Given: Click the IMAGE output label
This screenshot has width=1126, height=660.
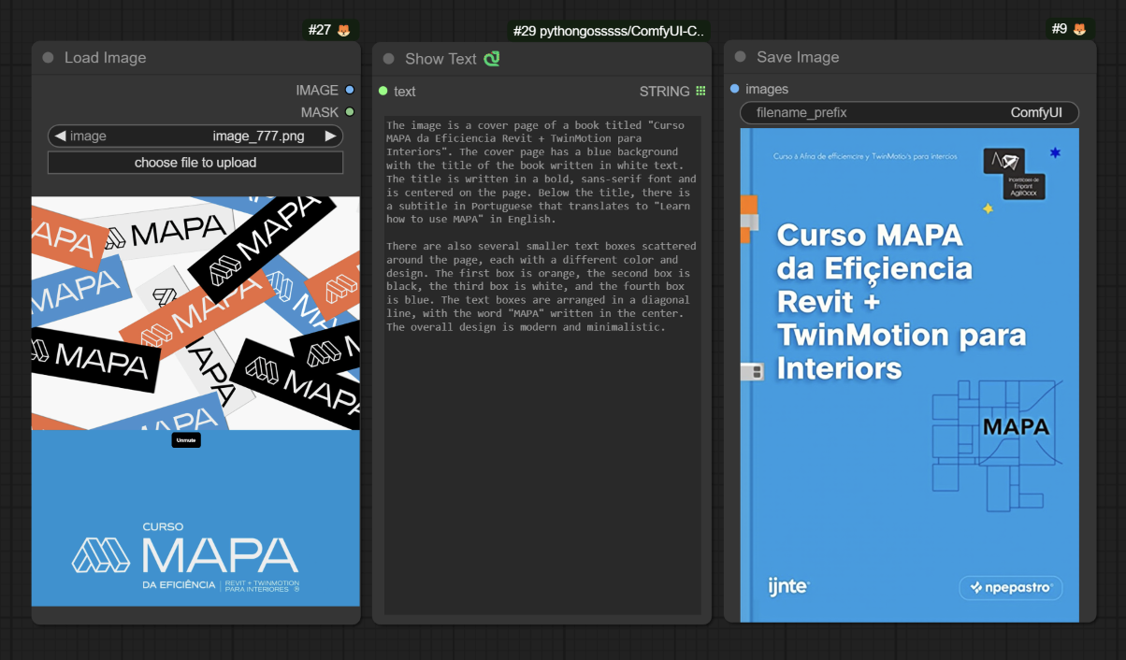Looking at the screenshot, I should 317,90.
